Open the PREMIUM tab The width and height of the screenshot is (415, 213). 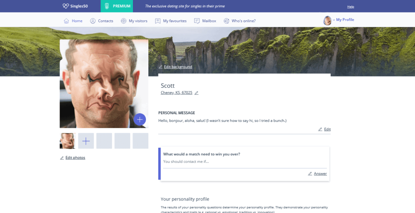117,6
